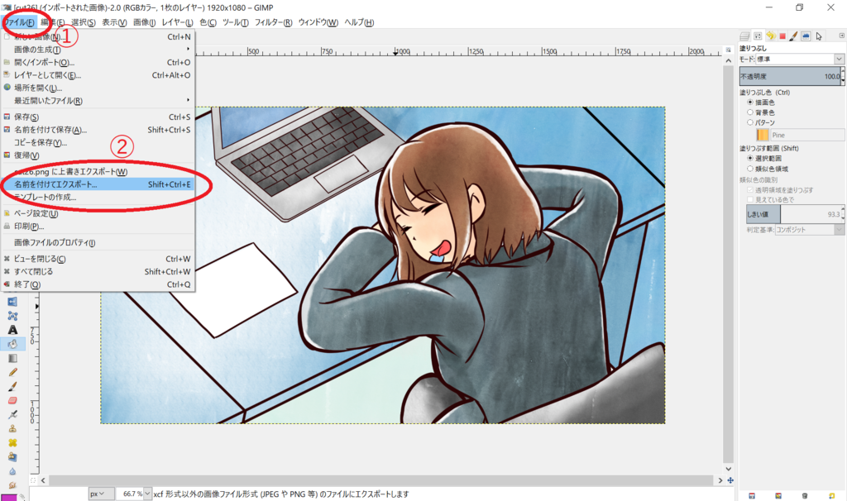Open the dock tab configuration menu button
The height and width of the screenshot is (501, 847).
(x=841, y=36)
